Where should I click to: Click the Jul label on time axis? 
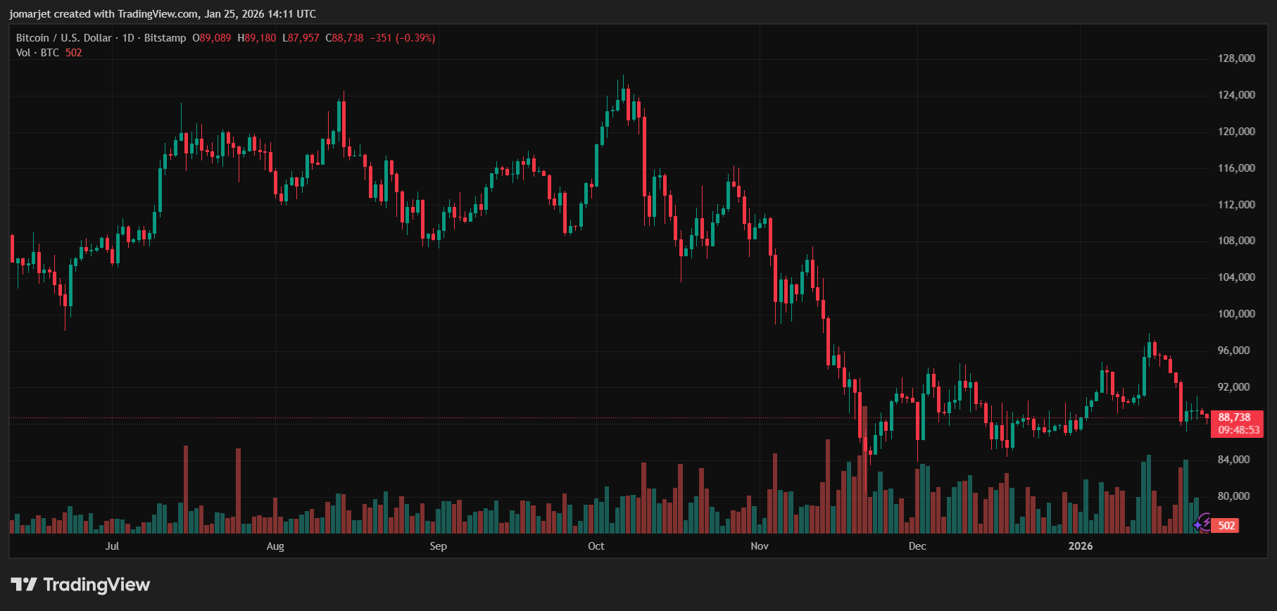(112, 546)
